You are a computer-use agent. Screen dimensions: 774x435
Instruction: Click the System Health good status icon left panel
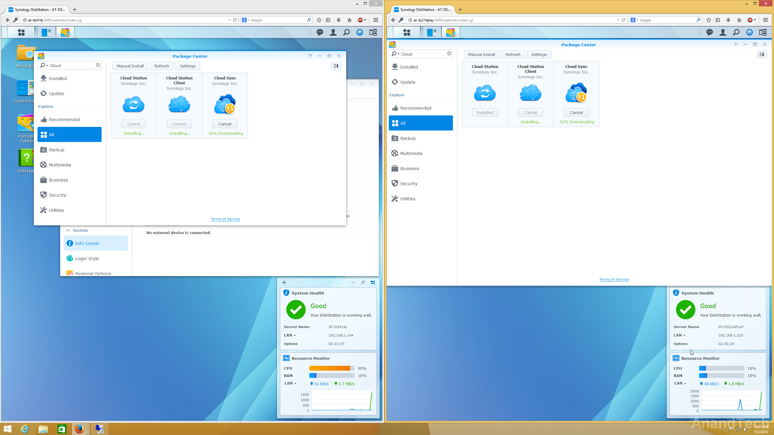[x=296, y=309]
